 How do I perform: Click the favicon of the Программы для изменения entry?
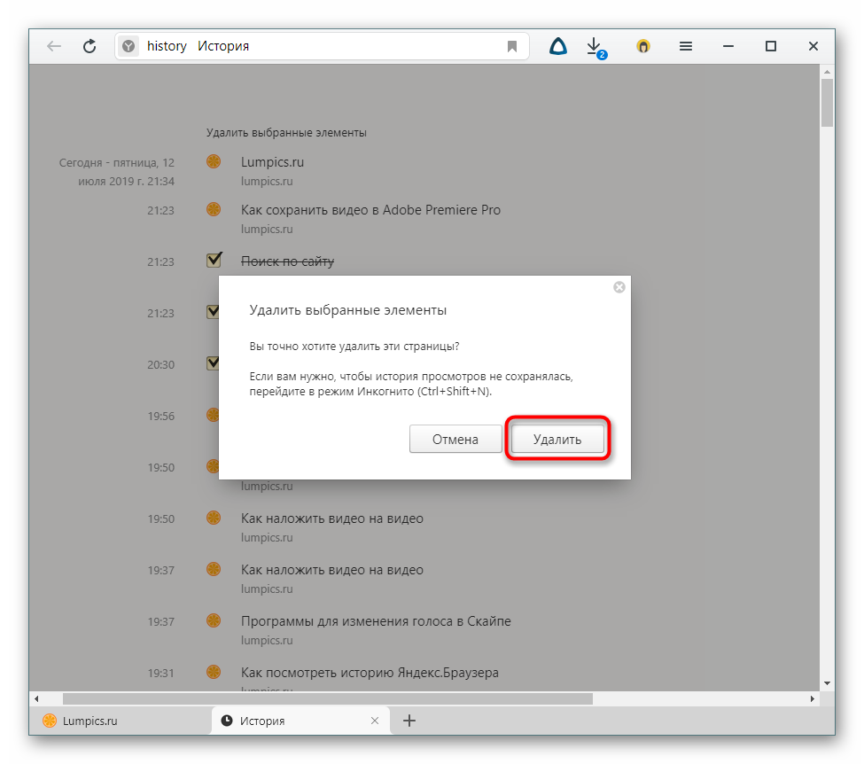(x=214, y=620)
